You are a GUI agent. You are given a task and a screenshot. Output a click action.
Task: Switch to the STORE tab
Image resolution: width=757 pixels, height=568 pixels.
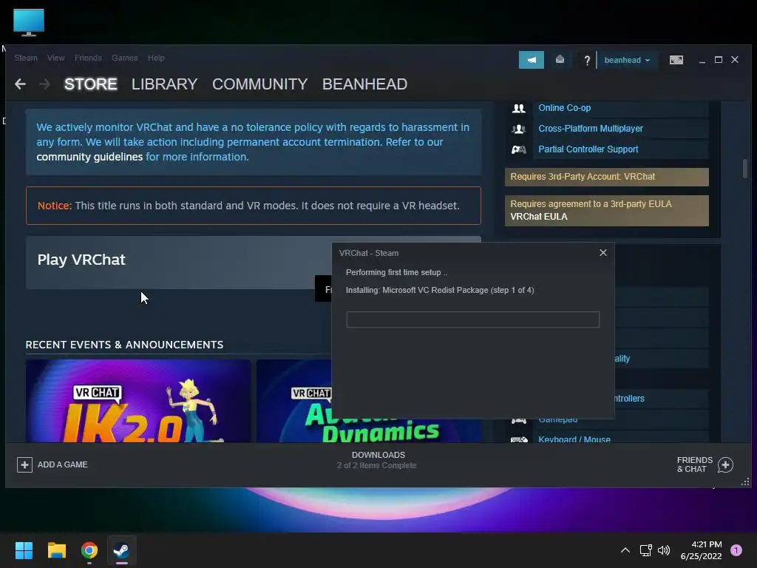coord(91,84)
